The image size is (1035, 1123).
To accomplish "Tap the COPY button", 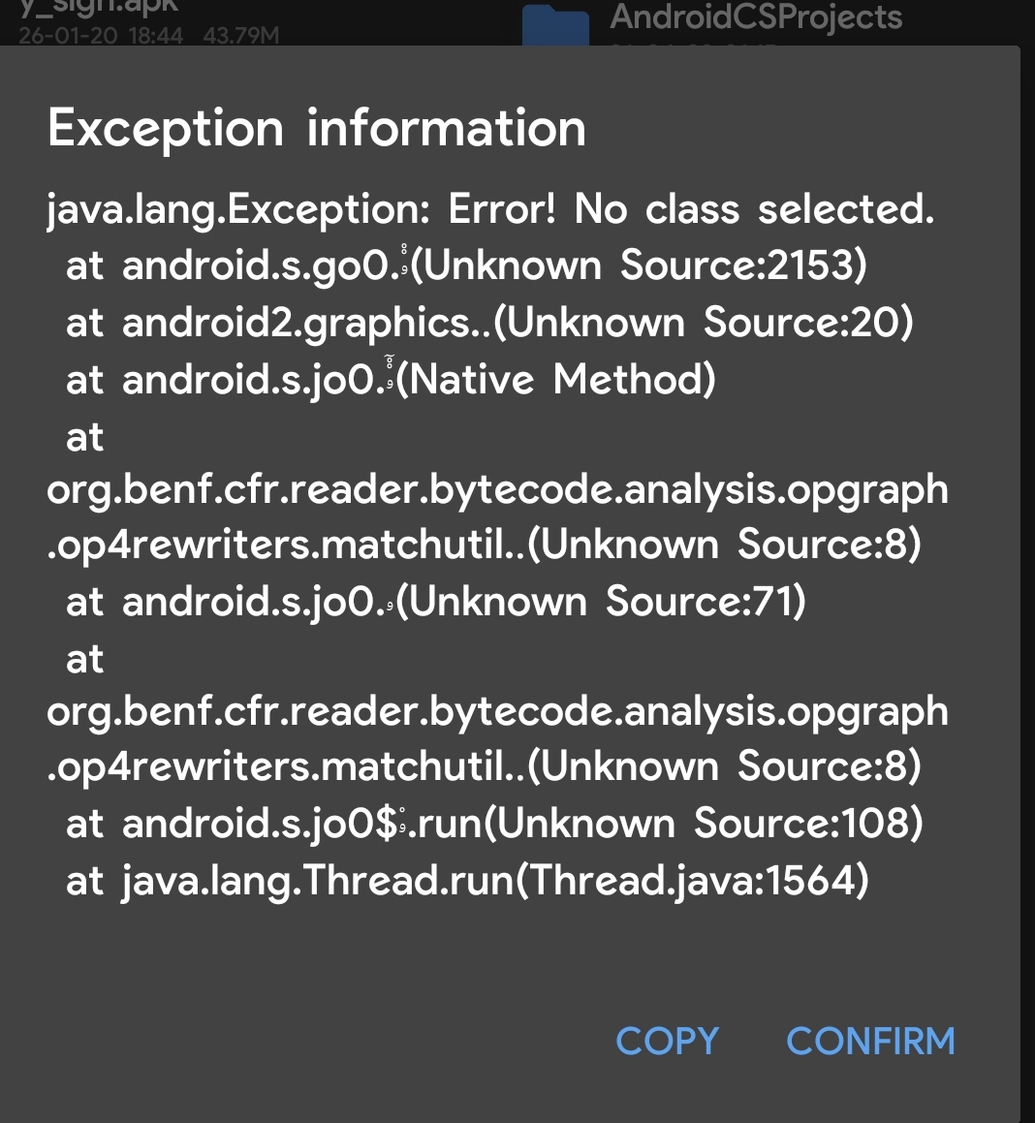I will pyautogui.click(x=667, y=1041).
